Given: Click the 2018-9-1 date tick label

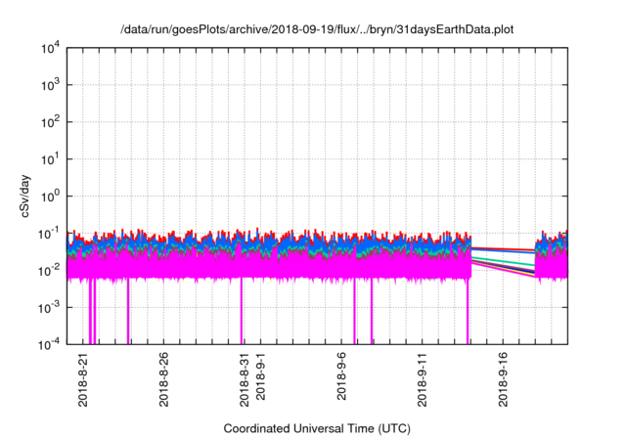Looking at the screenshot, I should [260, 375].
